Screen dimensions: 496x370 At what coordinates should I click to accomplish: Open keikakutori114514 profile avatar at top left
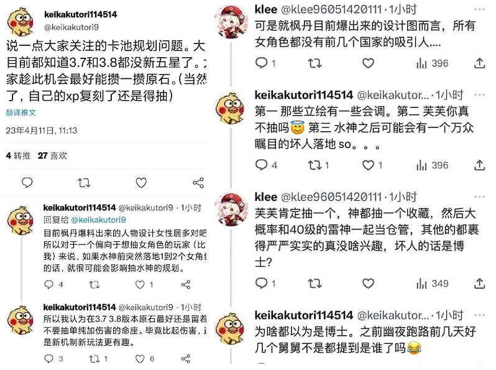pyautogui.click(x=21, y=22)
